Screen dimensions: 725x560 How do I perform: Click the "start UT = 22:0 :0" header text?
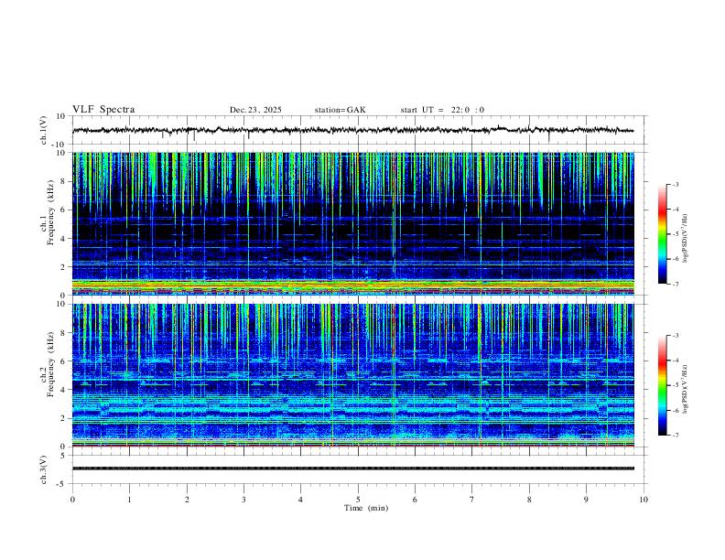pos(442,110)
